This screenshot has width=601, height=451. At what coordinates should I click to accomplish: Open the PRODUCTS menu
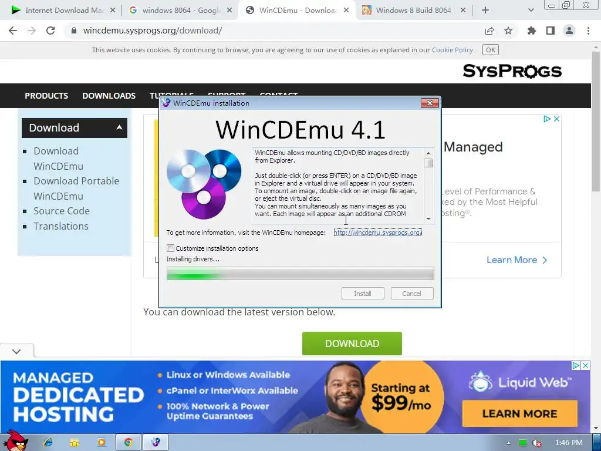pyautogui.click(x=46, y=96)
